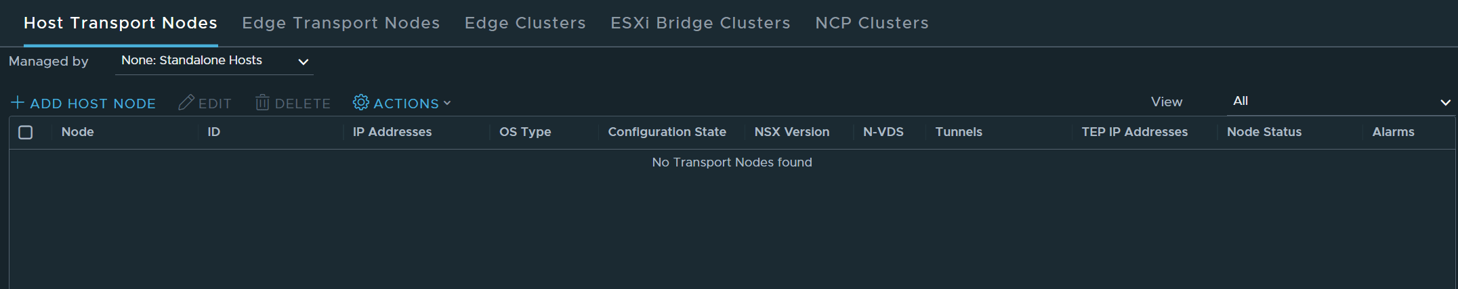Viewport: 1458px width, 289px height.
Task: Open the Edge Clusters tab
Action: [525, 23]
